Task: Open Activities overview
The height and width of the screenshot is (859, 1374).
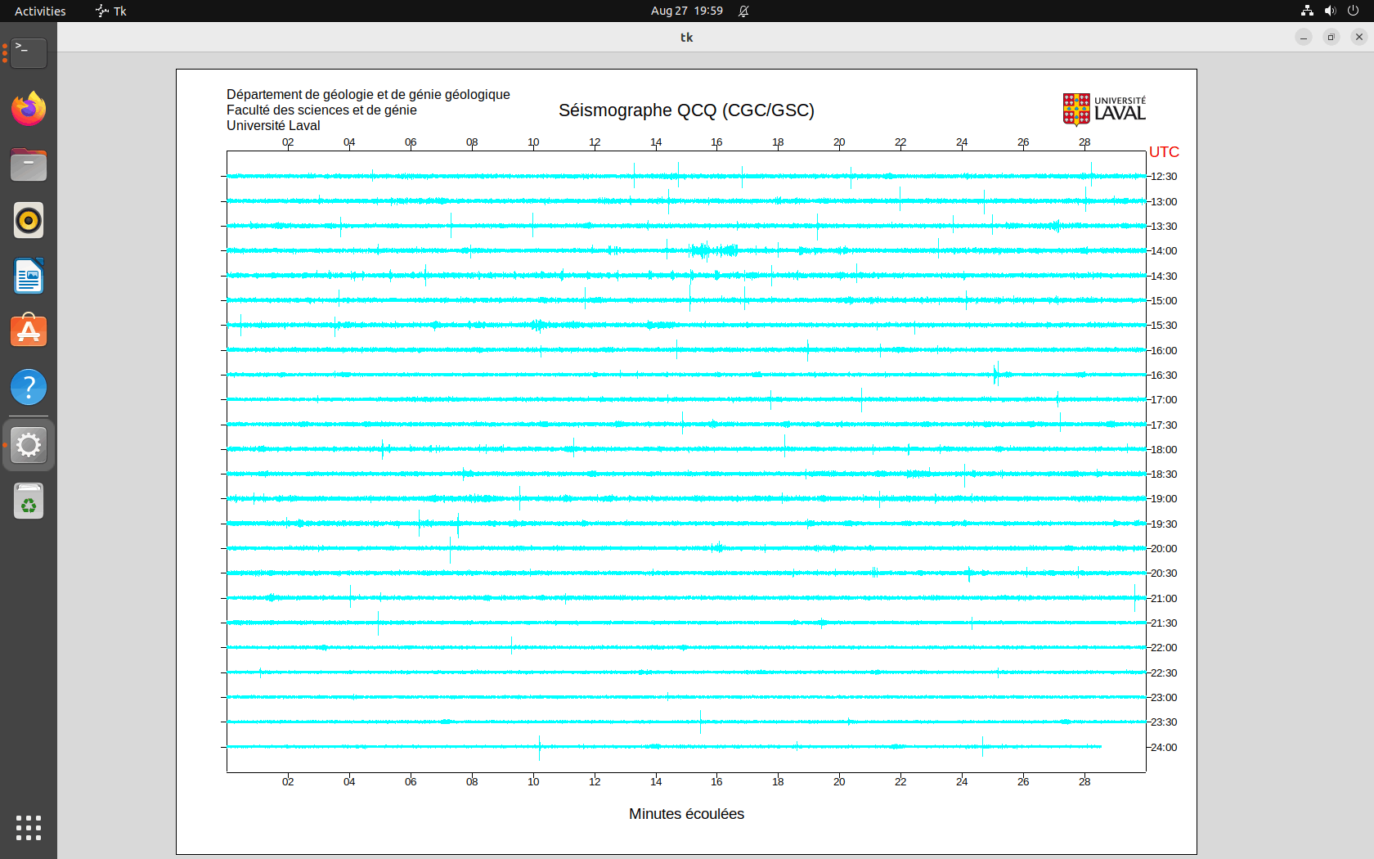Action: click(40, 11)
